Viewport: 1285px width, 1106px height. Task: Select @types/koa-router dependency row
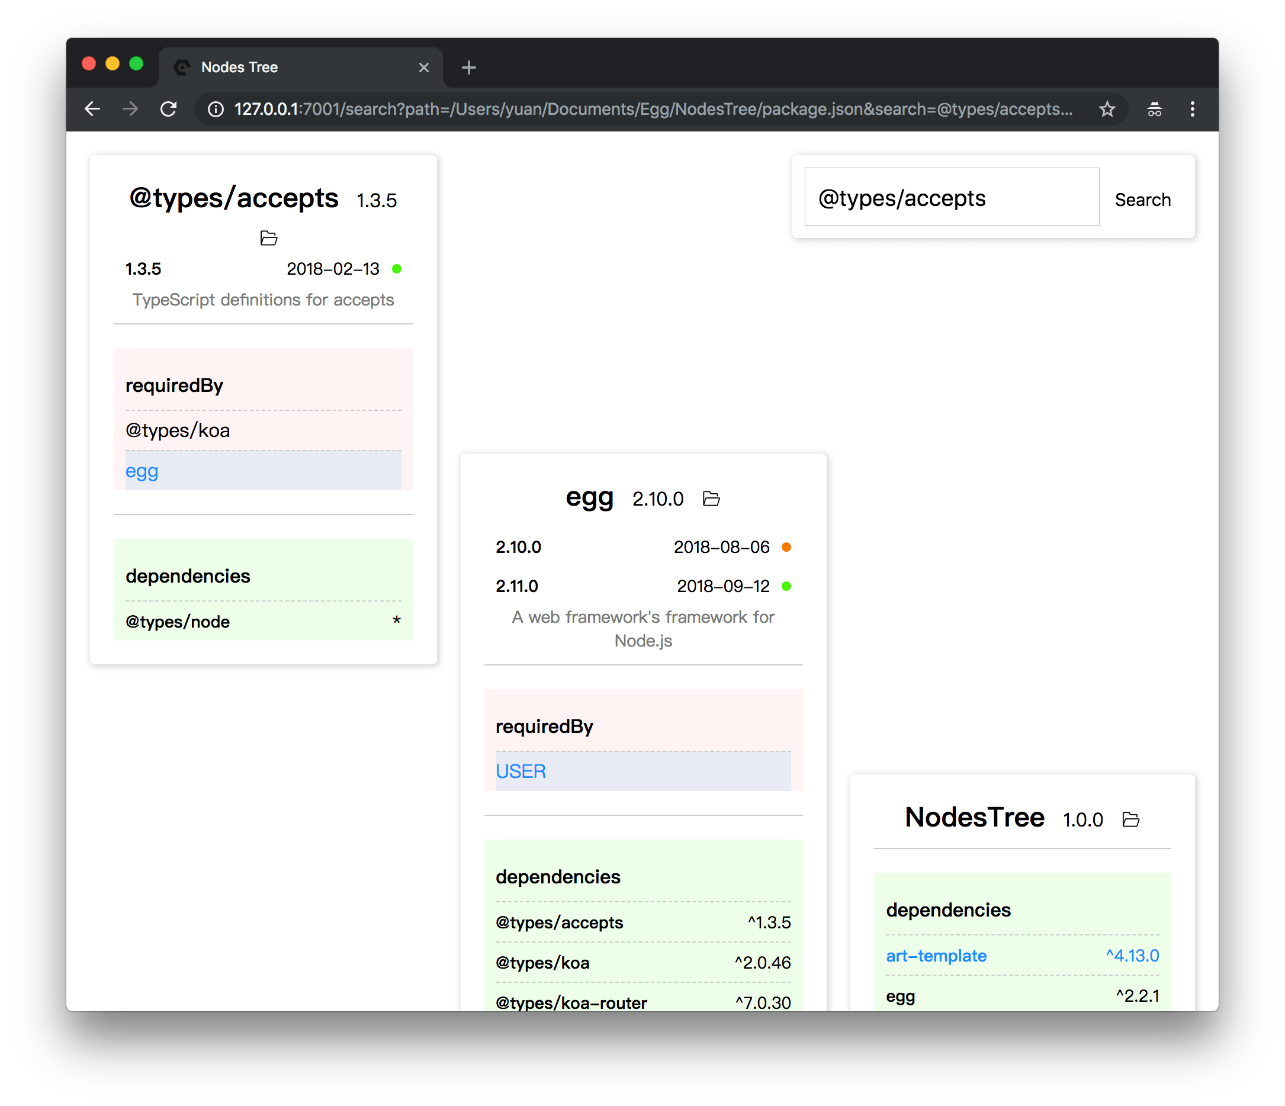[643, 1002]
